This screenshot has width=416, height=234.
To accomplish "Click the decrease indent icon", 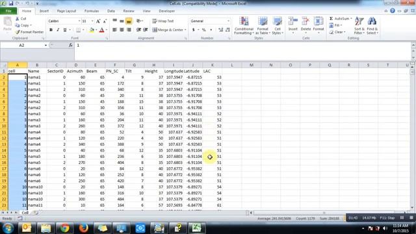I will (138, 30).
